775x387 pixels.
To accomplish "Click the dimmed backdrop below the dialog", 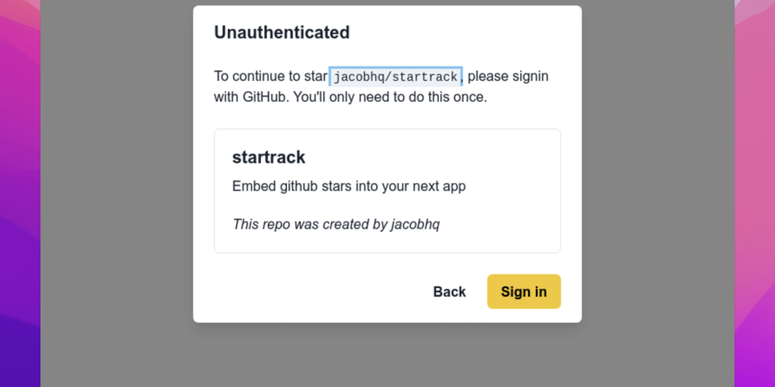I will coord(387,355).
